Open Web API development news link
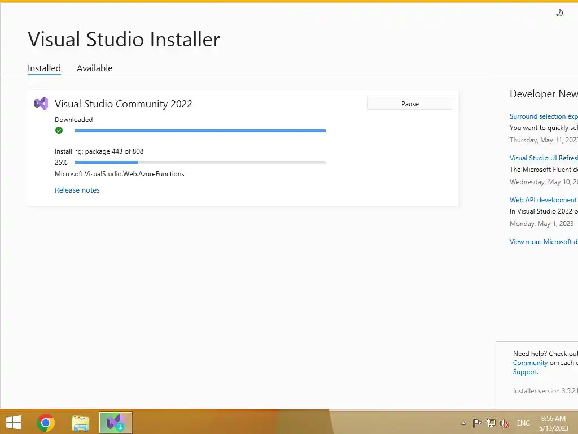 543,199
